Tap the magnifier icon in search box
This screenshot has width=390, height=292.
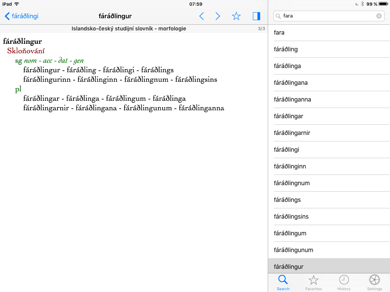[278, 16]
